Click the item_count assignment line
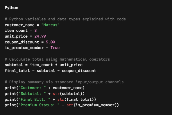The image size is (172, 115). click(21, 31)
